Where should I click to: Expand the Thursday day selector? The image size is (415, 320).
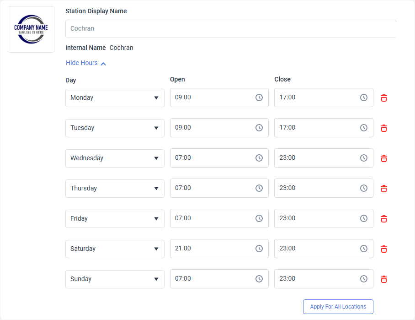coord(115,189)
